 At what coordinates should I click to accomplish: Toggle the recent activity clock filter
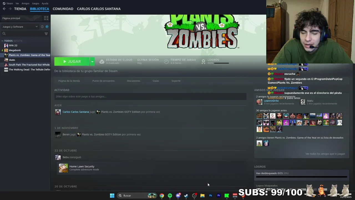(42, 27)
